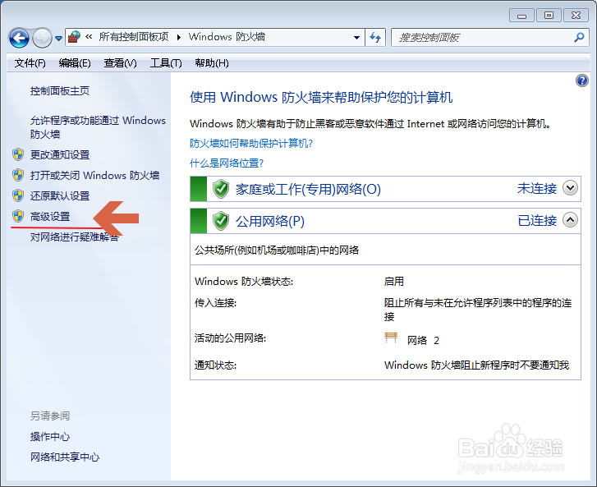This screenshot has height=487, width=597.
Task: Open the 工具(T) menu
Action: (166, 63)
